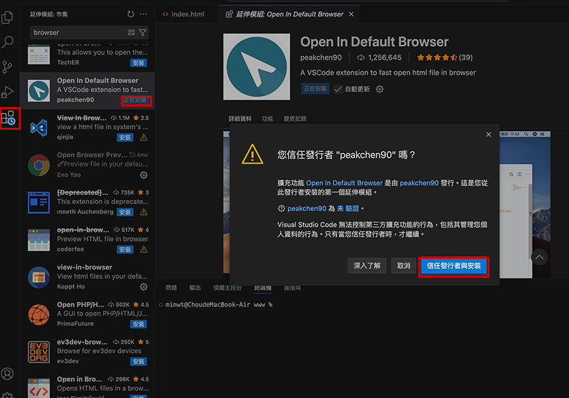569x398 pixels.
Task: Click the Learn More button in dialog
Action: 367,266
